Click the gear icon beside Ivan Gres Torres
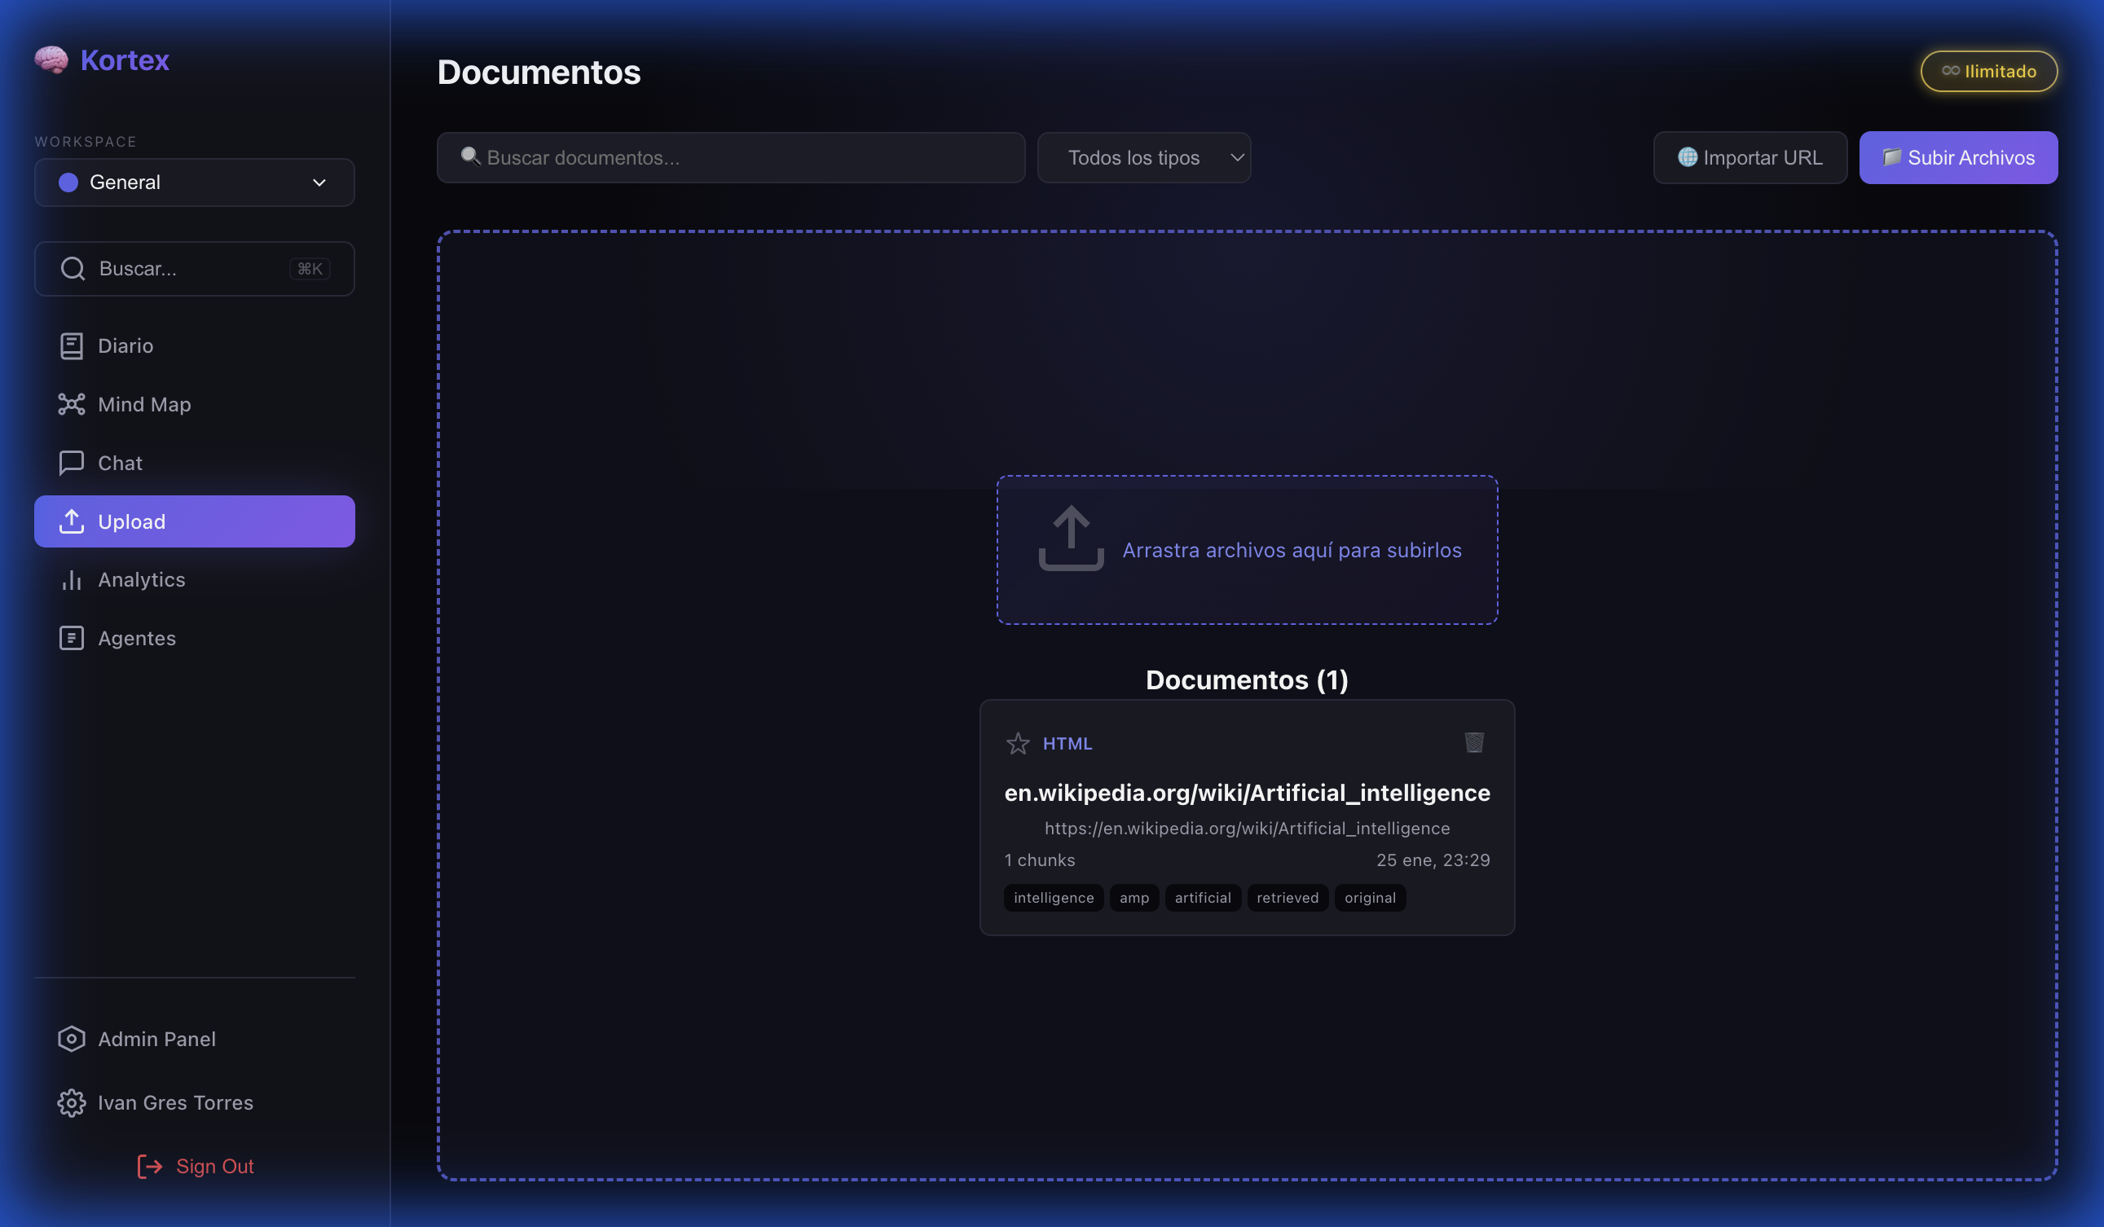Screen dimensions: 2104x1227 (72, 1102)
